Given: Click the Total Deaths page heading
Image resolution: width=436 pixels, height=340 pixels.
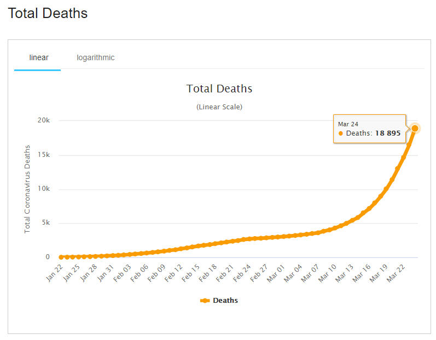Looking at the screenshot, I should coord(48,13).
